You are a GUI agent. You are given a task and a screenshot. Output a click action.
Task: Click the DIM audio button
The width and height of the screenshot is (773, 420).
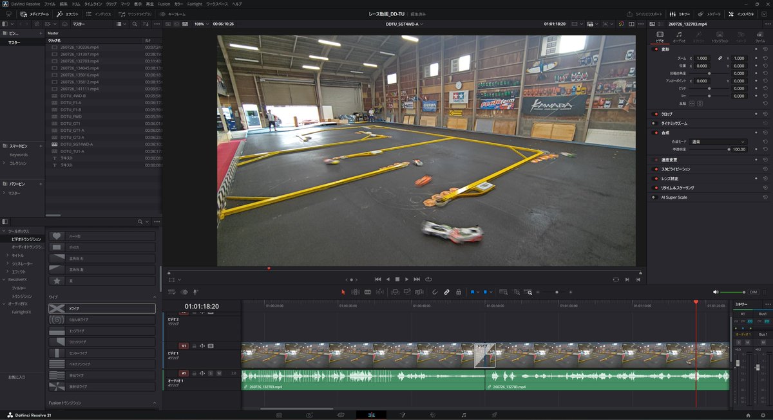point(753,292)
